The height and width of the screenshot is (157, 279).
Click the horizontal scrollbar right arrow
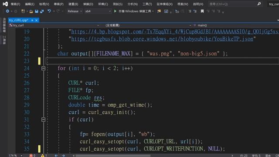(232, 156)
